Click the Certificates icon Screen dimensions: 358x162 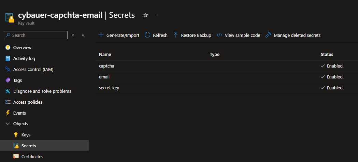tap(16, 157)
